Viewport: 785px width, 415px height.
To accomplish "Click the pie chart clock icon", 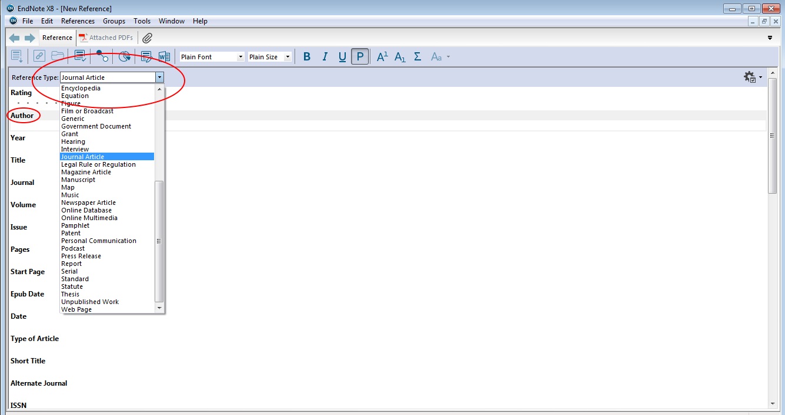I will click(124, 56).
